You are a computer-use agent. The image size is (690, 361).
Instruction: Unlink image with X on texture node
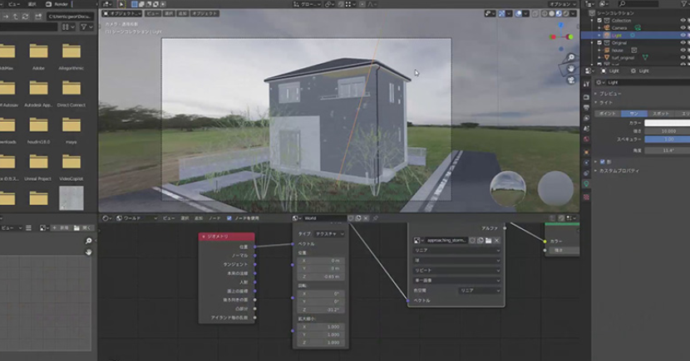tap(497, 240)
